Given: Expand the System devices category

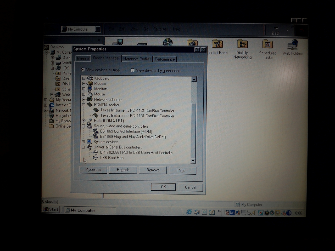Looking at the screenshot, I should (x=83, y=141).
